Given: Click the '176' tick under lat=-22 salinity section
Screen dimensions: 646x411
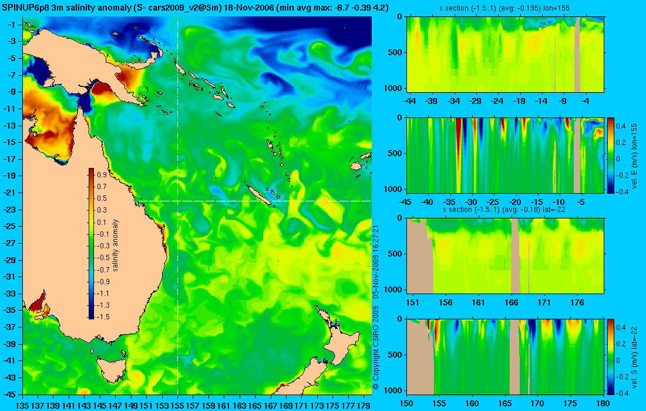Looking at the screenshot, I should point(577,302).
